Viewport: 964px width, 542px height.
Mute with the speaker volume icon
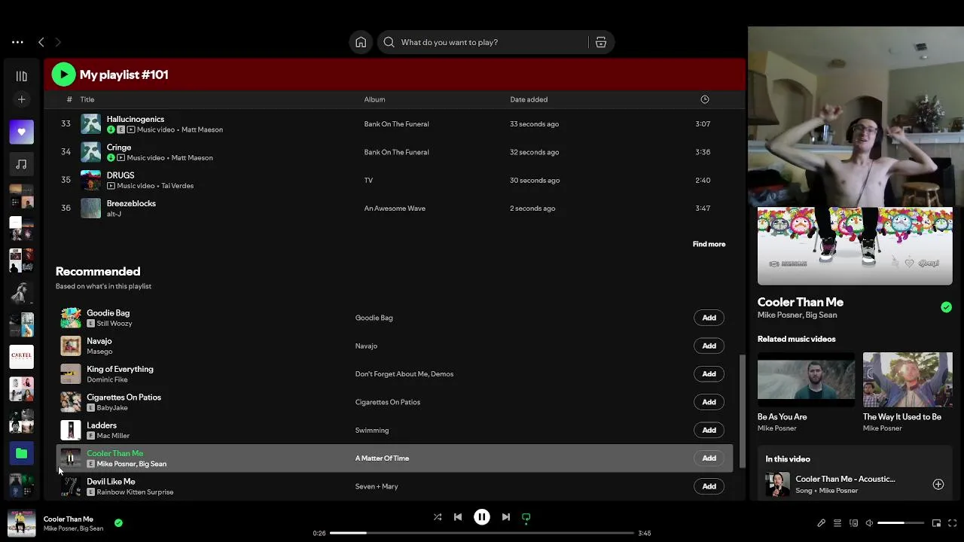pyautogui.click(x=869, y=523)
